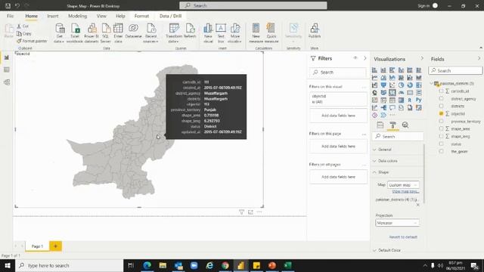Viewport: 484px width, 272px height.
Task: Open Focus mode for the map visual
Action: tap(250, 212)
